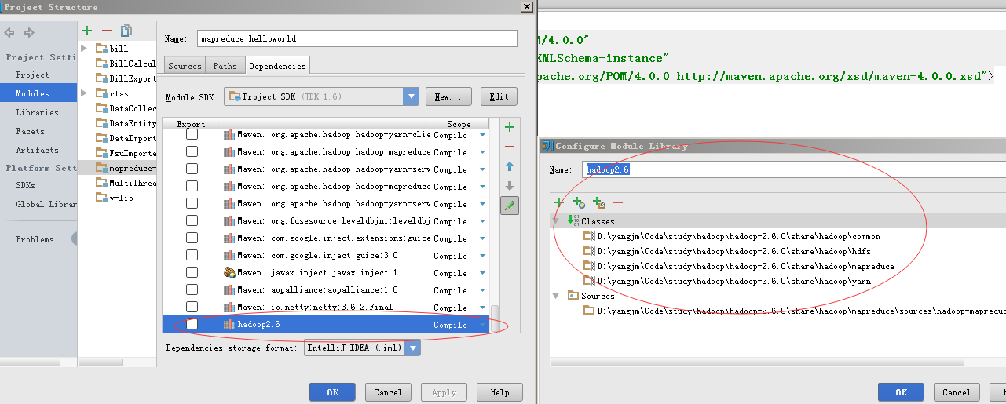Image resolution: width=1006 pixels, height=404 pixels.
Task: Remove the library root with the red minus in Configure Module Library
Action: (618, 202)
